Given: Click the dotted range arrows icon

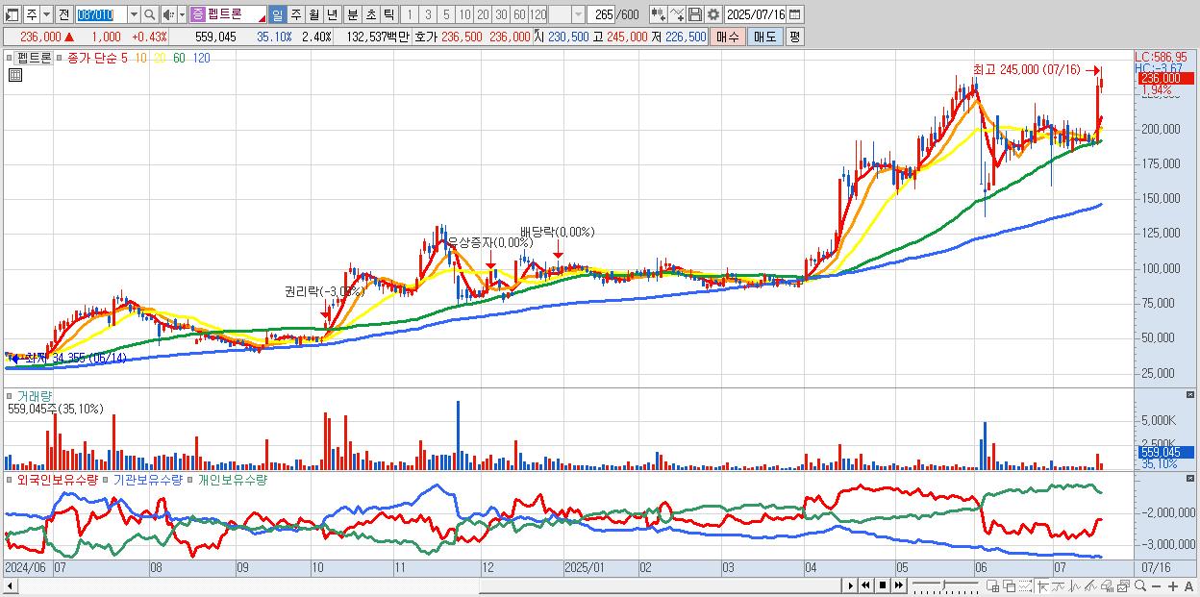Looking at the screenshot, I should [x=1025, y=586].
